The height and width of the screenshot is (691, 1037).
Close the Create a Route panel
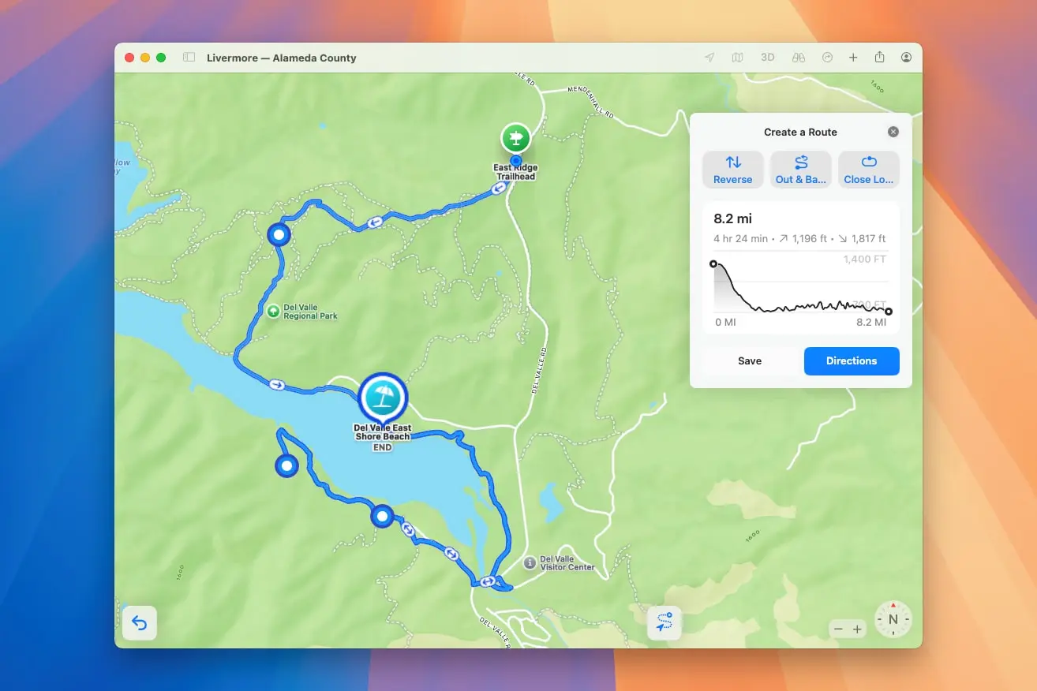point(893,131)
